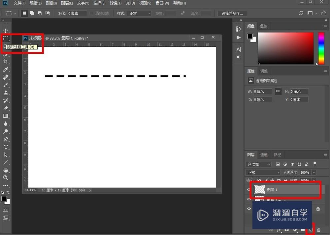
Task: Open the 样式 style dropdown
Action: click(140, 13)
